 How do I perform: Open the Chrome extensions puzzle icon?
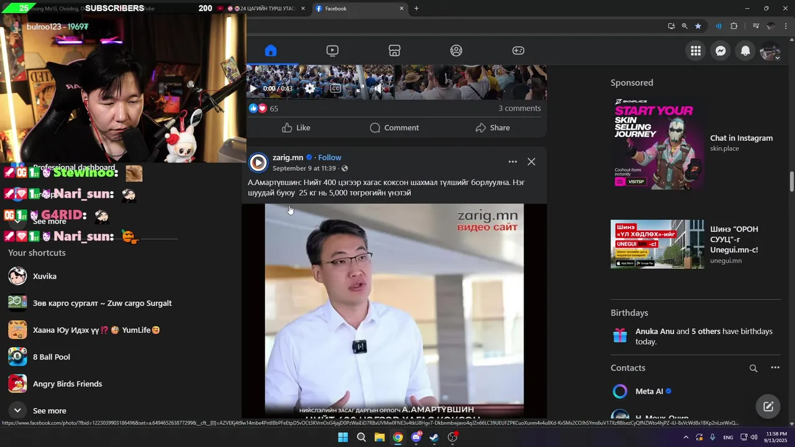tap(734, 26)
